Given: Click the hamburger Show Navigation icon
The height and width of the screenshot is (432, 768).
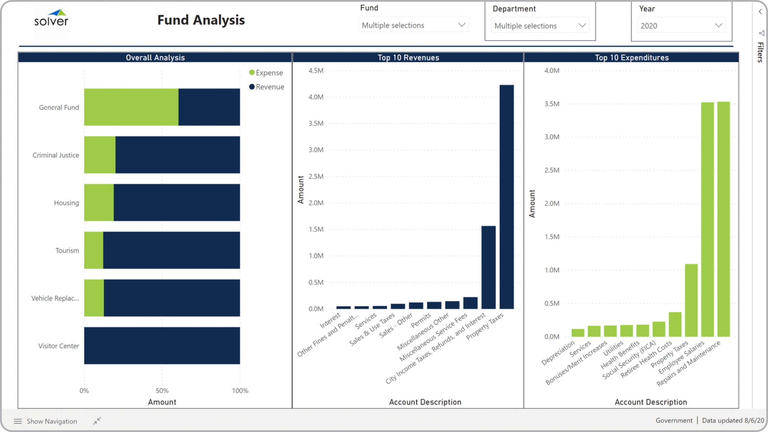Looking at the screenshot, I should click(x=18, y=421).
